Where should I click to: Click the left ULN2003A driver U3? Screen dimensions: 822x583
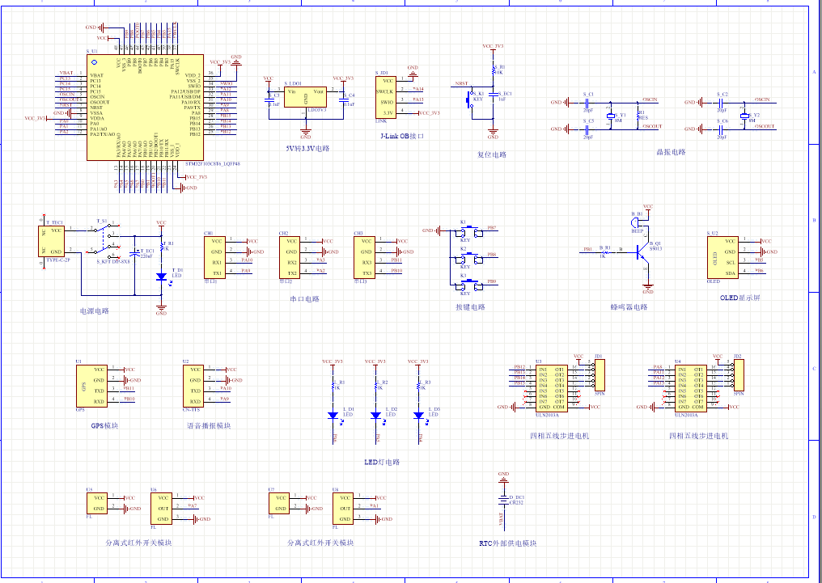551,387
